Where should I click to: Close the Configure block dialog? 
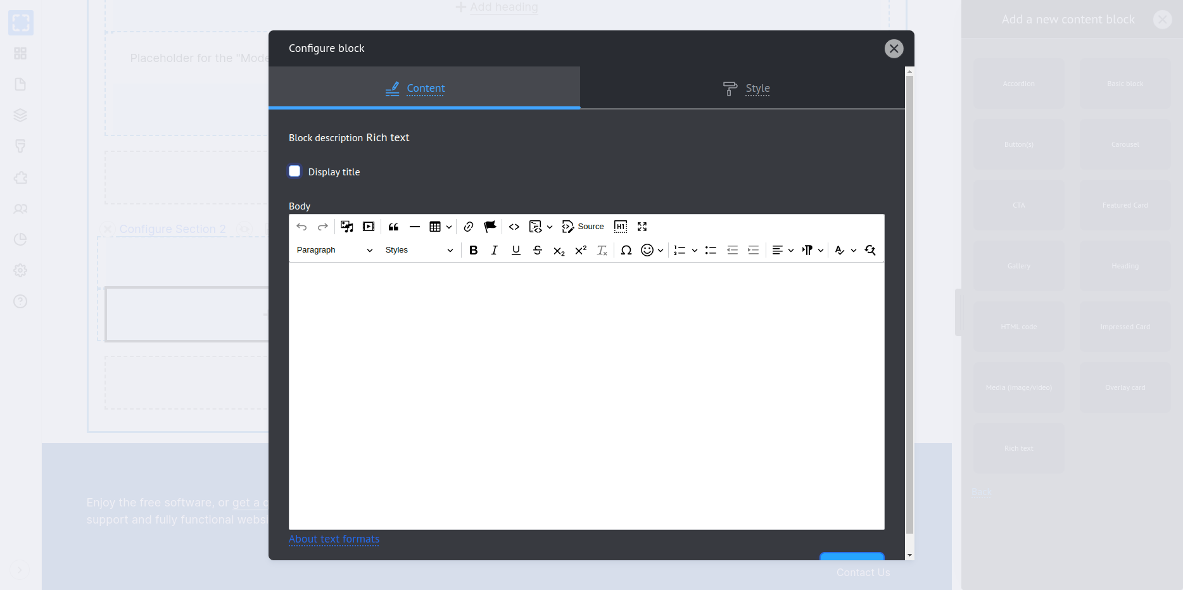(894, 49)
